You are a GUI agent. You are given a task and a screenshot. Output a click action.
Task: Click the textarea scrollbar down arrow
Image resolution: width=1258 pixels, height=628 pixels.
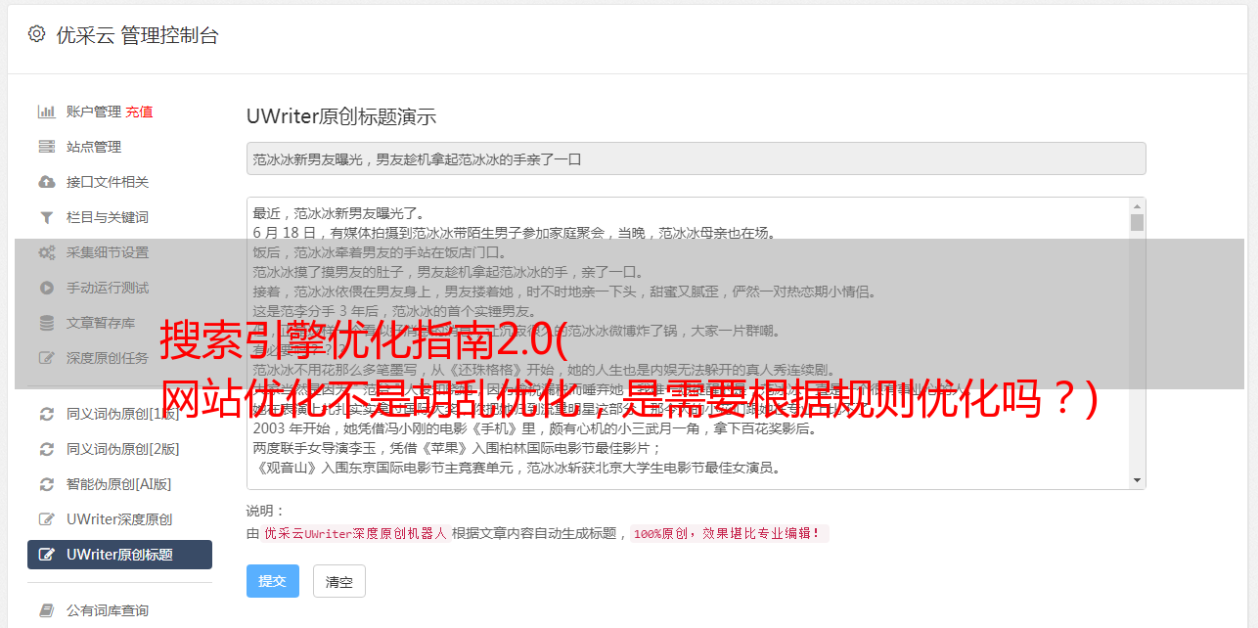tap(1137, 480)
